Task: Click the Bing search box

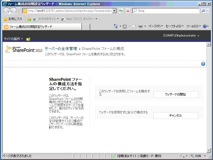Action: point(166,11)
